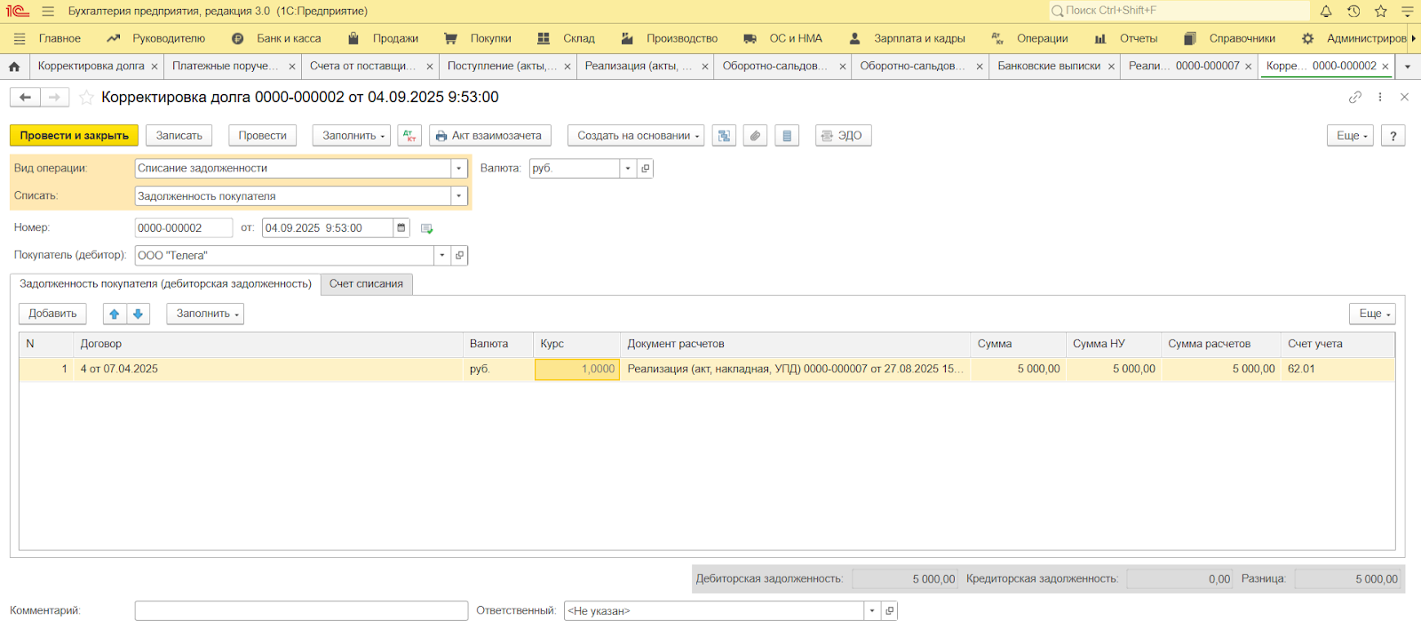The height and width of the screenshot is (629, 1421).
Task: Expand the Вид операции dropdown
Action: [x=459, y=169]
